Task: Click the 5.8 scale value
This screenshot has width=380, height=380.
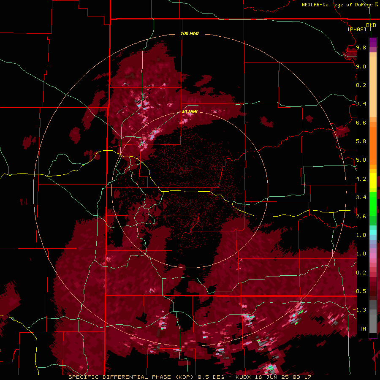Action: click(x=361, y=141)
